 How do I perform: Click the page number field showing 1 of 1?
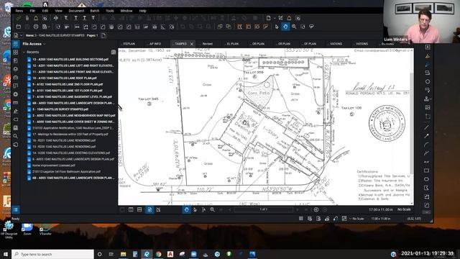[264, 209]
